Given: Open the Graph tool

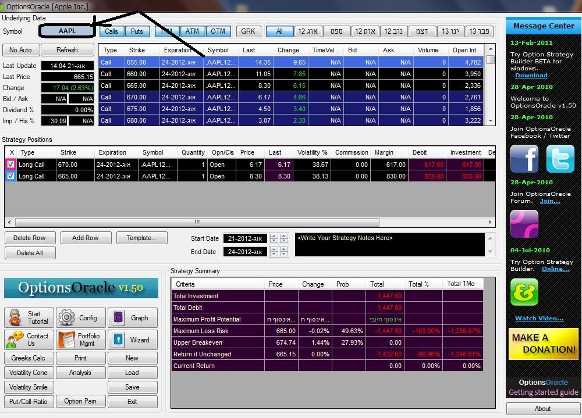Looking at the screenshot, I should point(132,318).
